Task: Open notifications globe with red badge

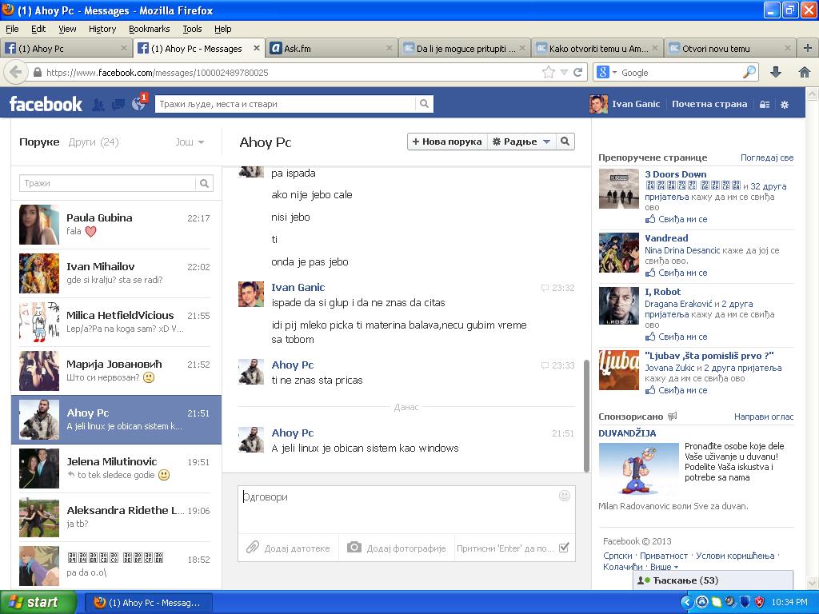Action: [139, 104]
